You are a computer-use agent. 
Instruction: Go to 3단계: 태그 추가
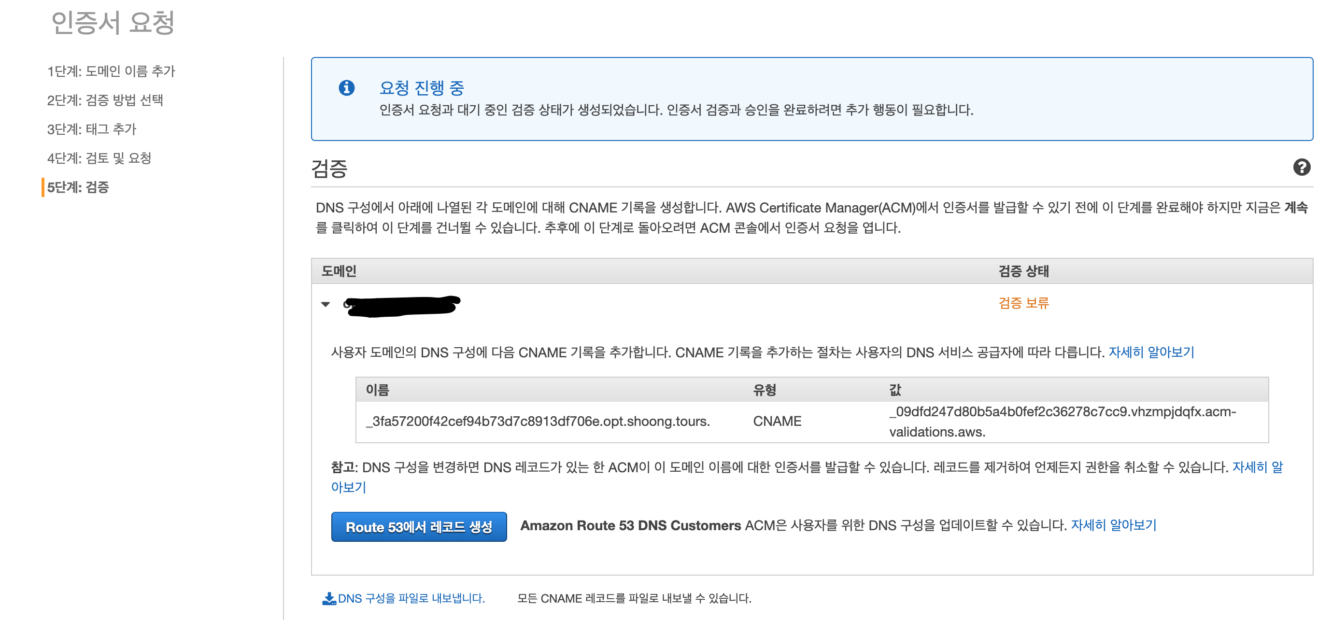(92, 129)
